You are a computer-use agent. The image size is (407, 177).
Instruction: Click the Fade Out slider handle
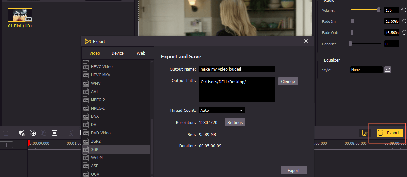pos(352,32)
